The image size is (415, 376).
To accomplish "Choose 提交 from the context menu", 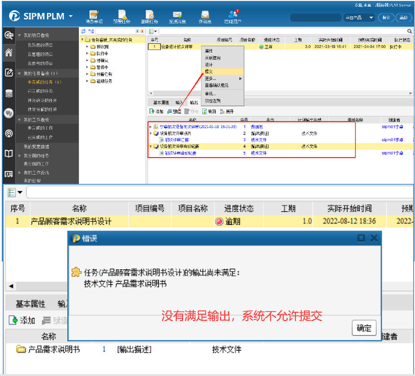I will coord(209,72).
